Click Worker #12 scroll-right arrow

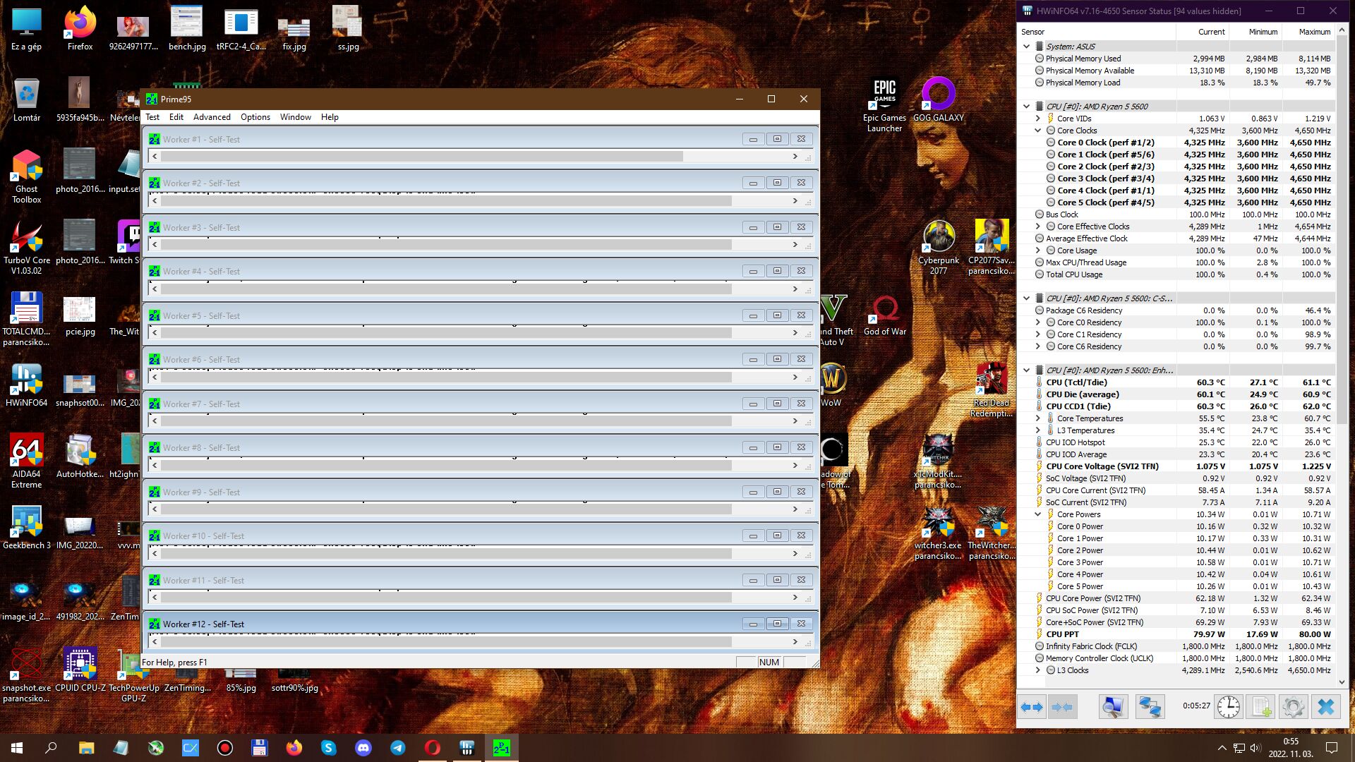coord(795,642)
